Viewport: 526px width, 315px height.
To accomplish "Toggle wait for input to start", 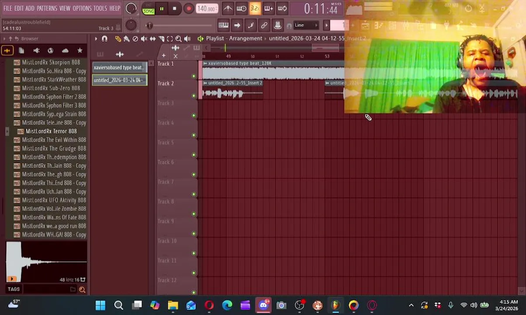I will (241, 8).
